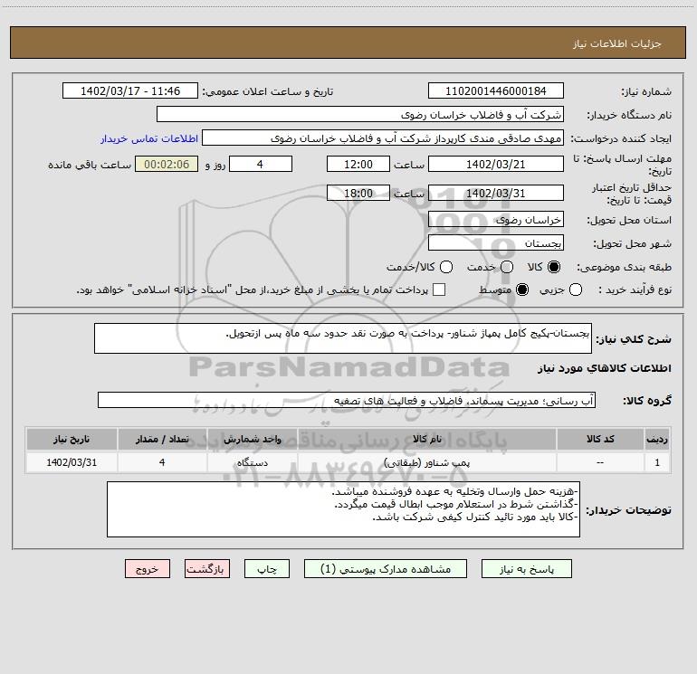Click the deadline time field 12:00
This screenshot has width=697, height=674.
358,164
